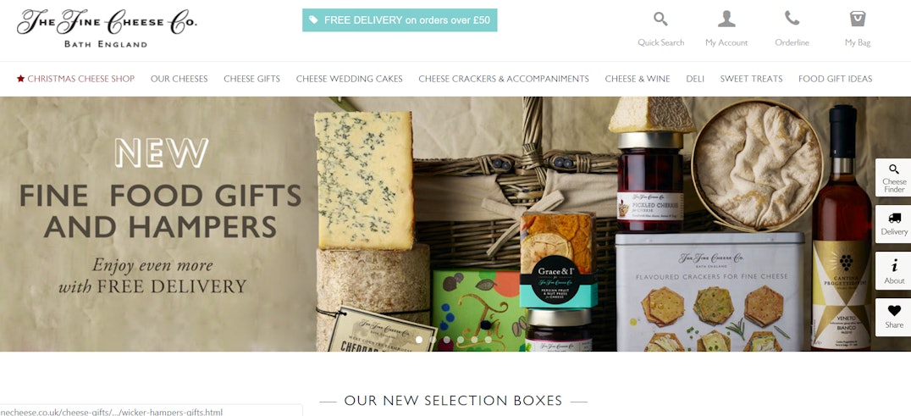
Task: Open the Deli menu item
Action: tap(695, 79)
